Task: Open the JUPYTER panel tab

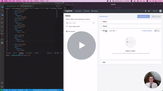Action: click(36, 53)
